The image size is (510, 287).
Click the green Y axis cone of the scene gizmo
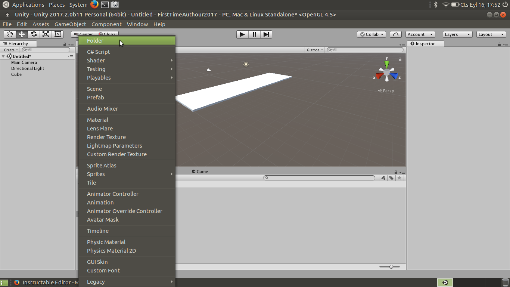(387, 64)
